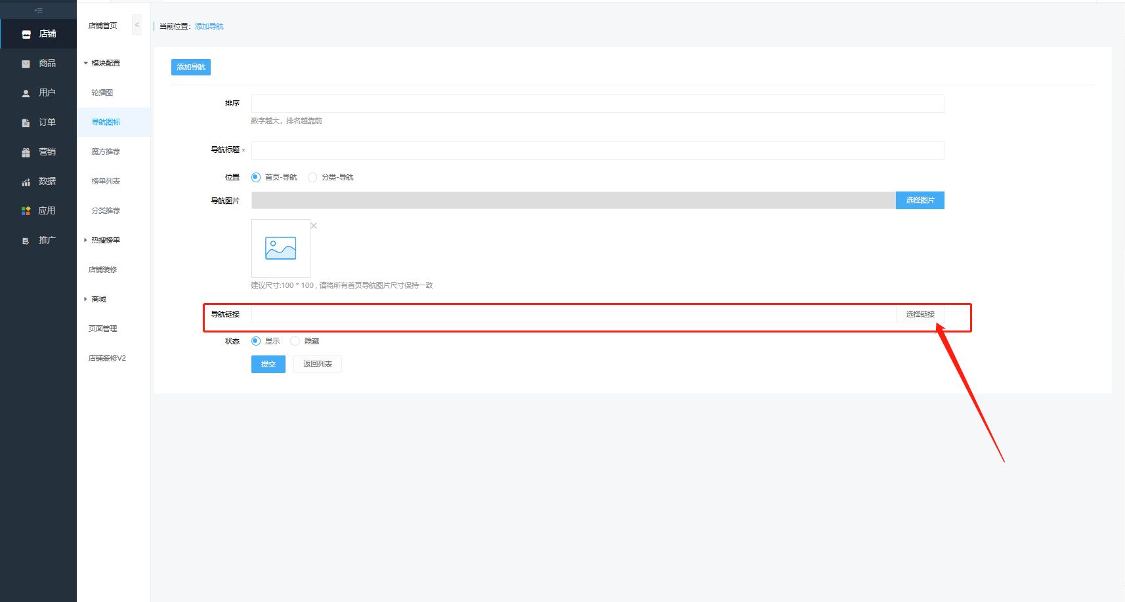Open the 分类推荐 submenu item
The height and width of the screenshot is (602, 1125).
pyautogui.click(x=106, y=211)
